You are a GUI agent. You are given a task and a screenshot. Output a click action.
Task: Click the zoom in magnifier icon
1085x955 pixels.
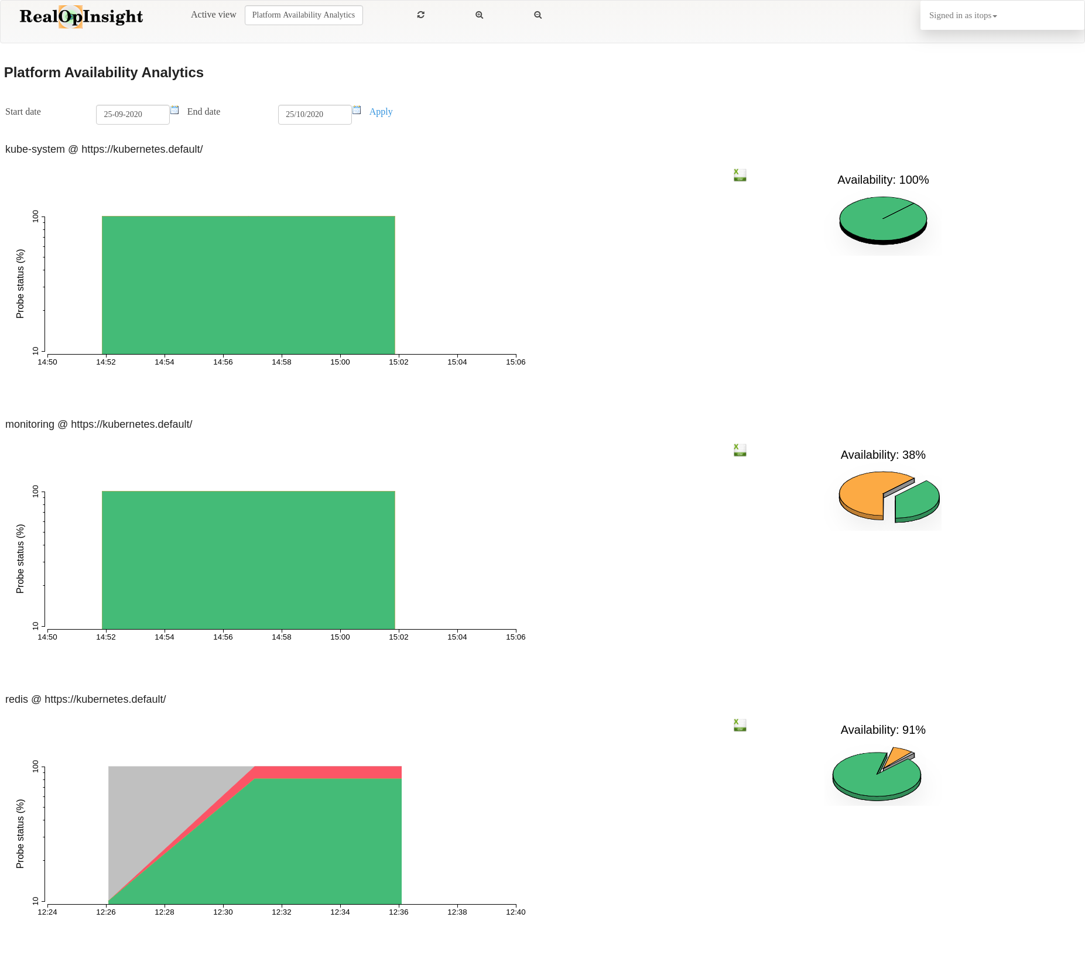pyautogui.click(x=479, y=15)
